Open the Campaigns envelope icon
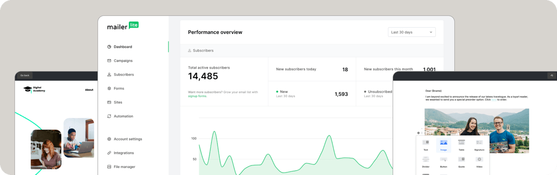Viewport: 557px width, 175px height. [109, 61]
